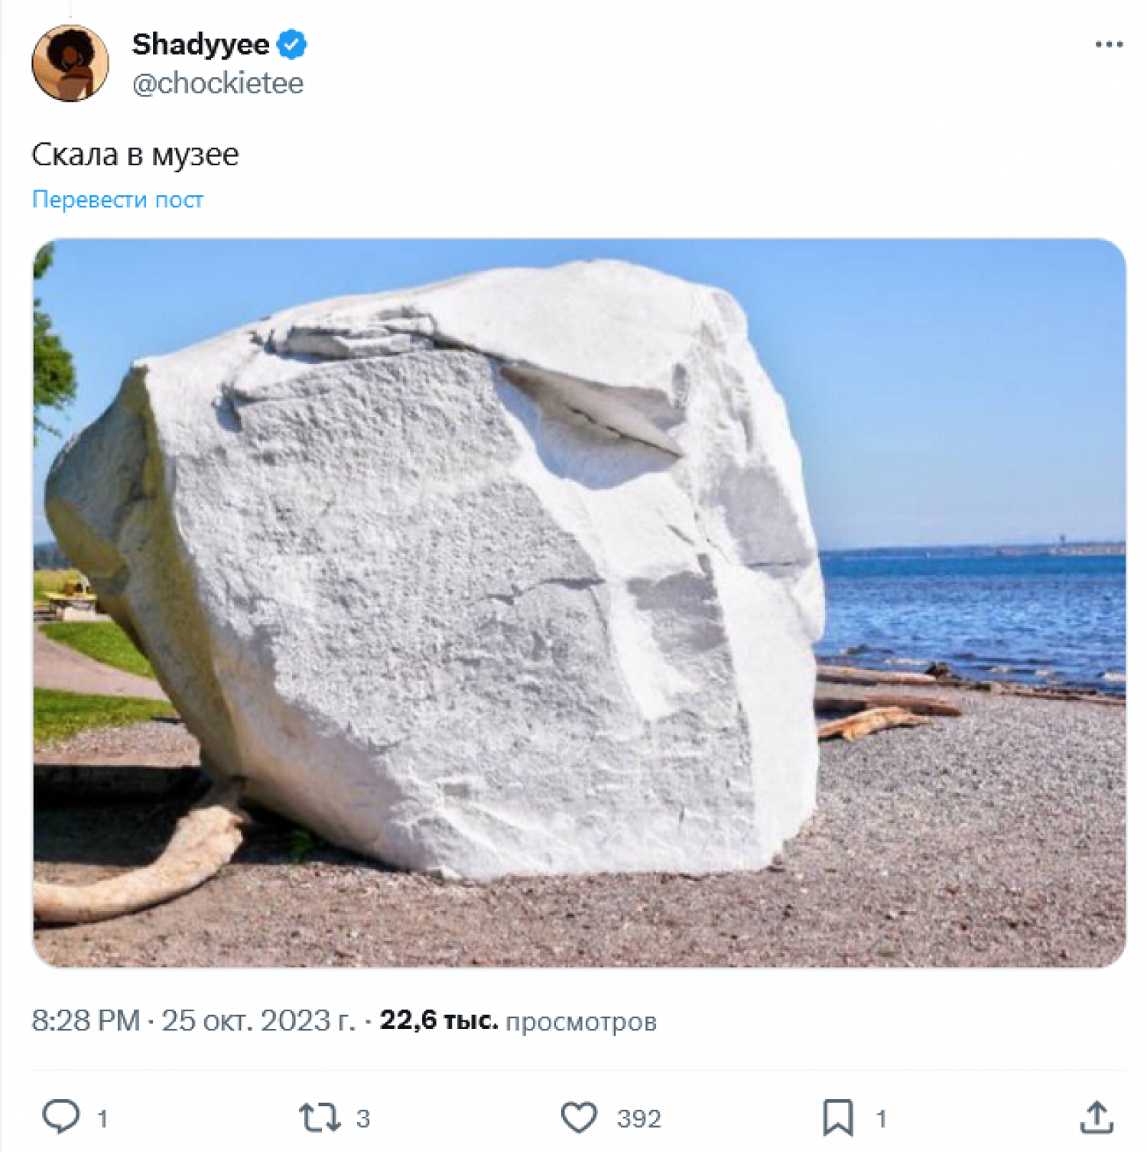The height and width of the screenshot is (1152, 1147).
Task: Open the white rock photo
Action: (579, 603)
